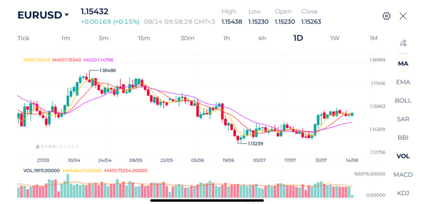Viewport: 424px width, 204px height.
Task: Switch to the 1W timeframe
Action: click(335, 38)
